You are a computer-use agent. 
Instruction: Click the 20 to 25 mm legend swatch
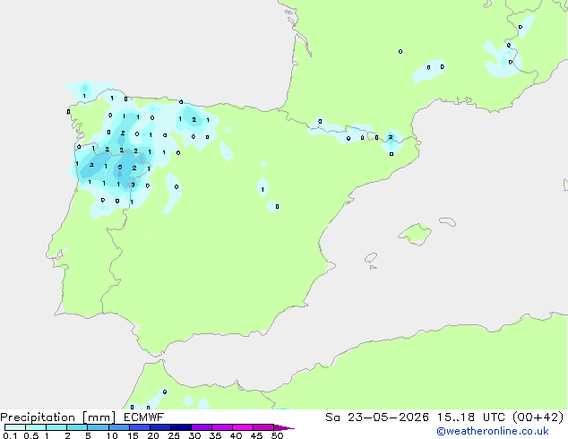pyautogui.click(x=159, y=427)
